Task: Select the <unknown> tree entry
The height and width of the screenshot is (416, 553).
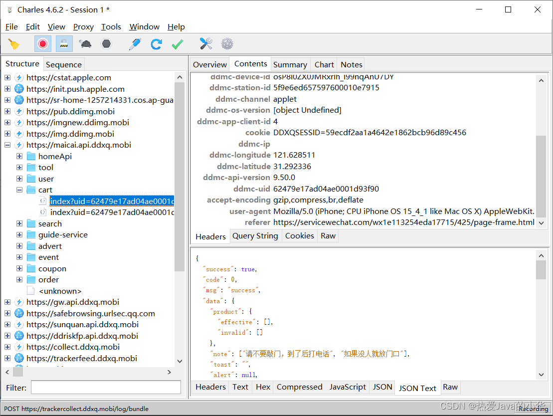Action: click(x=60, y=291)
